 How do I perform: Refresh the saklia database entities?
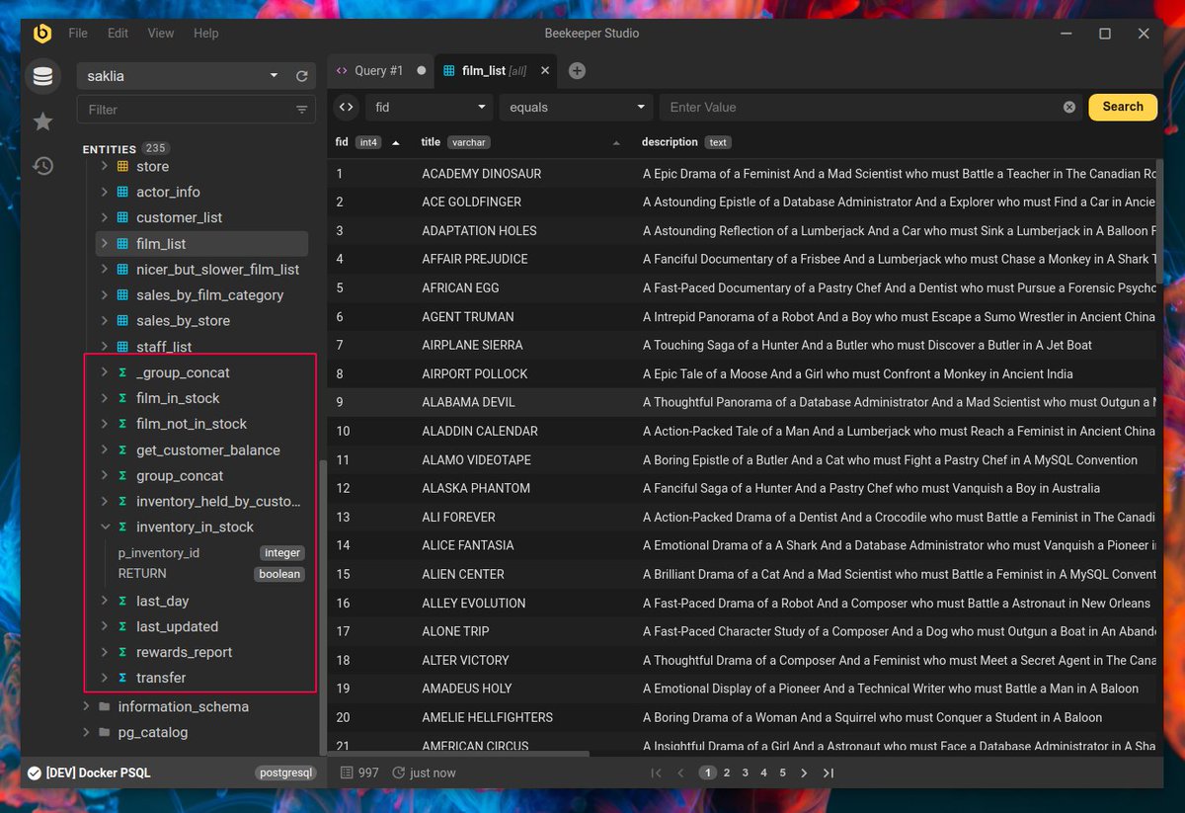click(302, 76)
